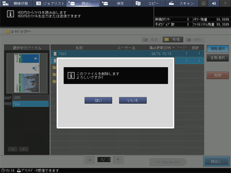Click the printer status icon in status bar
The width and height of the screenshot is (231, 173).
[19, 170]
